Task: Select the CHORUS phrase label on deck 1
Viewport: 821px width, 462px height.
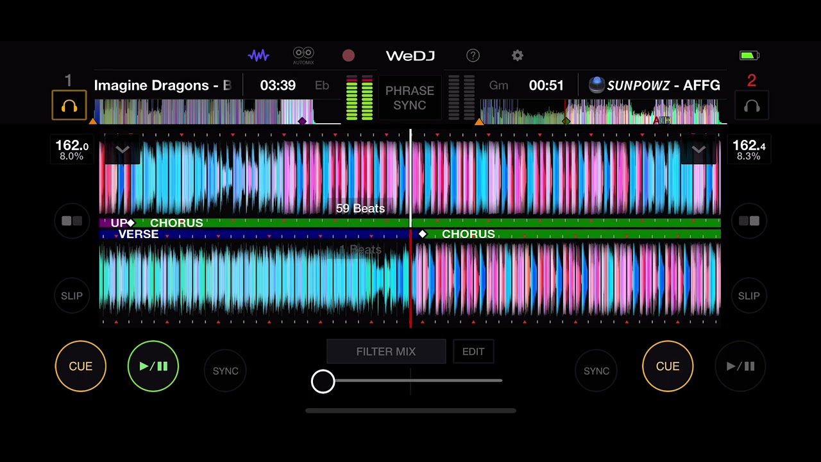Action: [x=176, y=223]
